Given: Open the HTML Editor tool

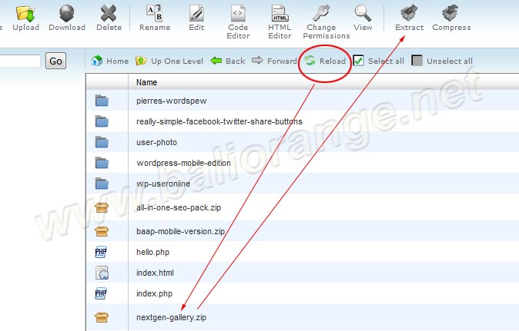Looking at the screenshot, I should click(x=280, y=13).
